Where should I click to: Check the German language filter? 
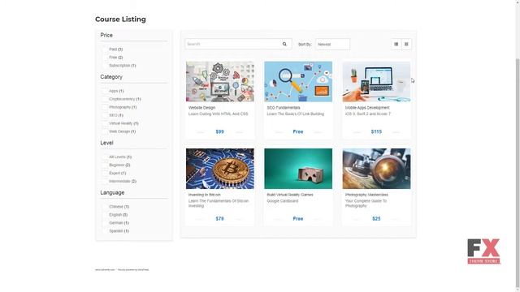click(x=105, y=223)
